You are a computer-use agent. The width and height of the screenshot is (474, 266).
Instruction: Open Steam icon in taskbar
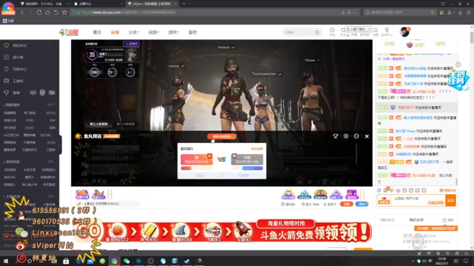tap(187, 261)
